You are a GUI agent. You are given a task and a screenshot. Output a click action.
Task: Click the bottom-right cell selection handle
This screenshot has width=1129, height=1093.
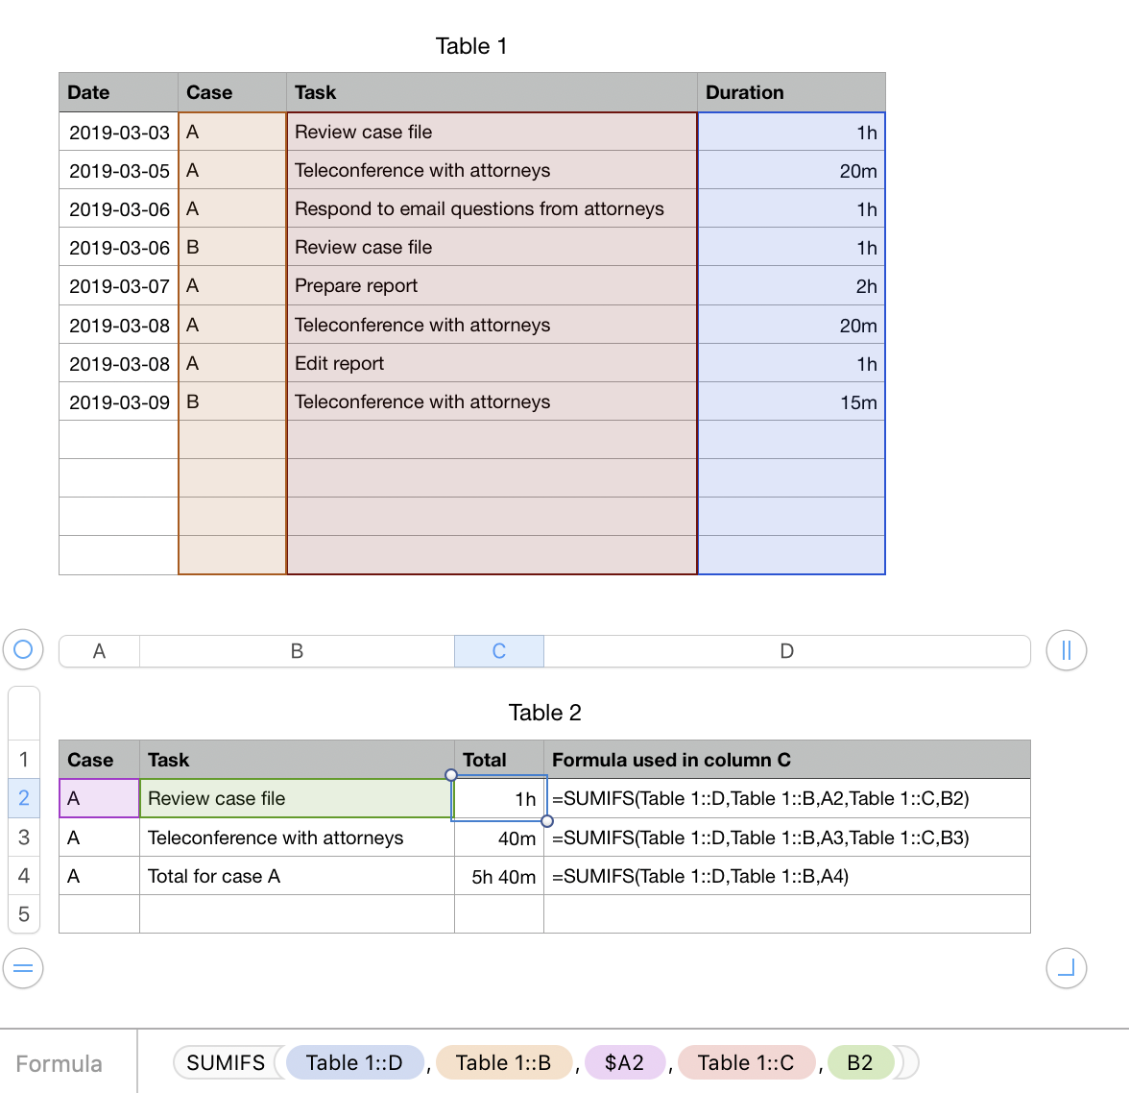[x=547, y=821]
